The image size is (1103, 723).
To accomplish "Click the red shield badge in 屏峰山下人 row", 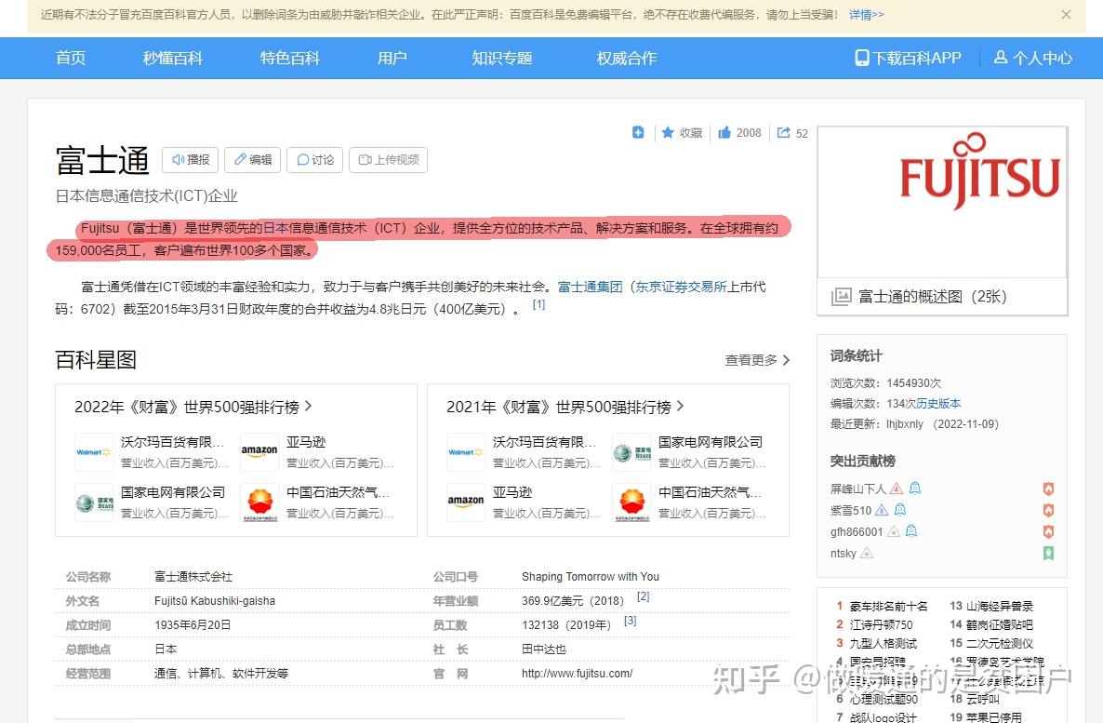I will [1048, 489].
